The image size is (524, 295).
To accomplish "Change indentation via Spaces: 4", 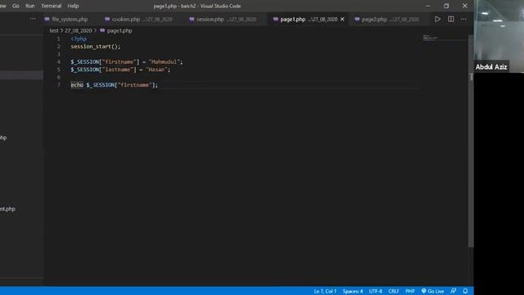I will coord(353,292).
